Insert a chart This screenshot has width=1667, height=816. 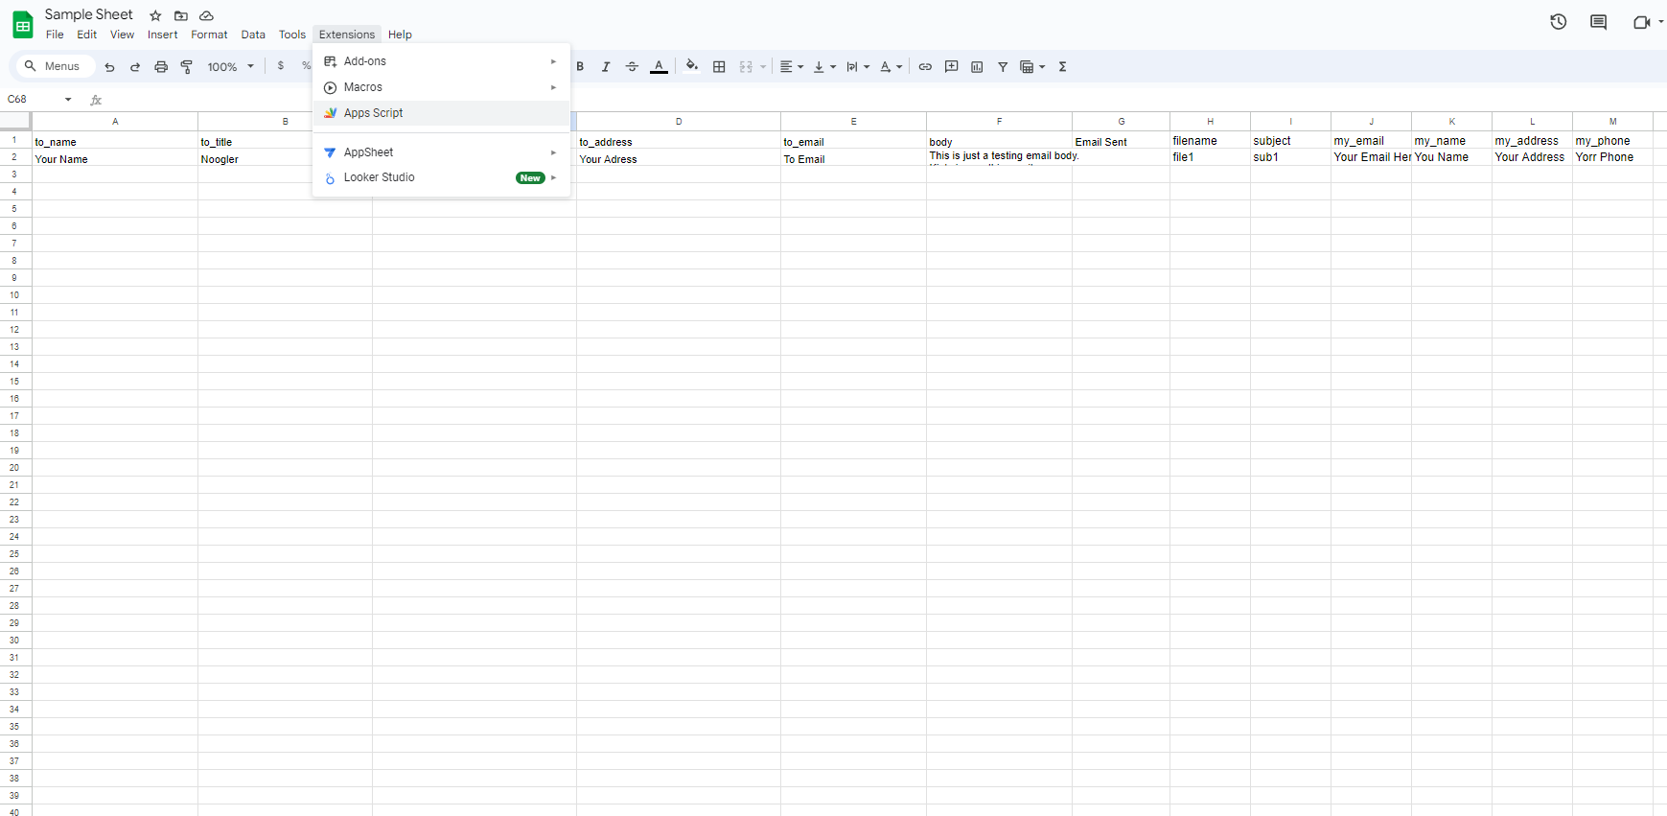pos(977,67)
